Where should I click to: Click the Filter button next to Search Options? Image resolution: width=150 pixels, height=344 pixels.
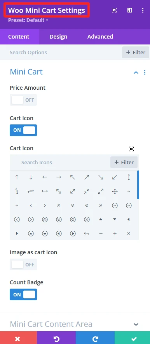click(136, 52)
